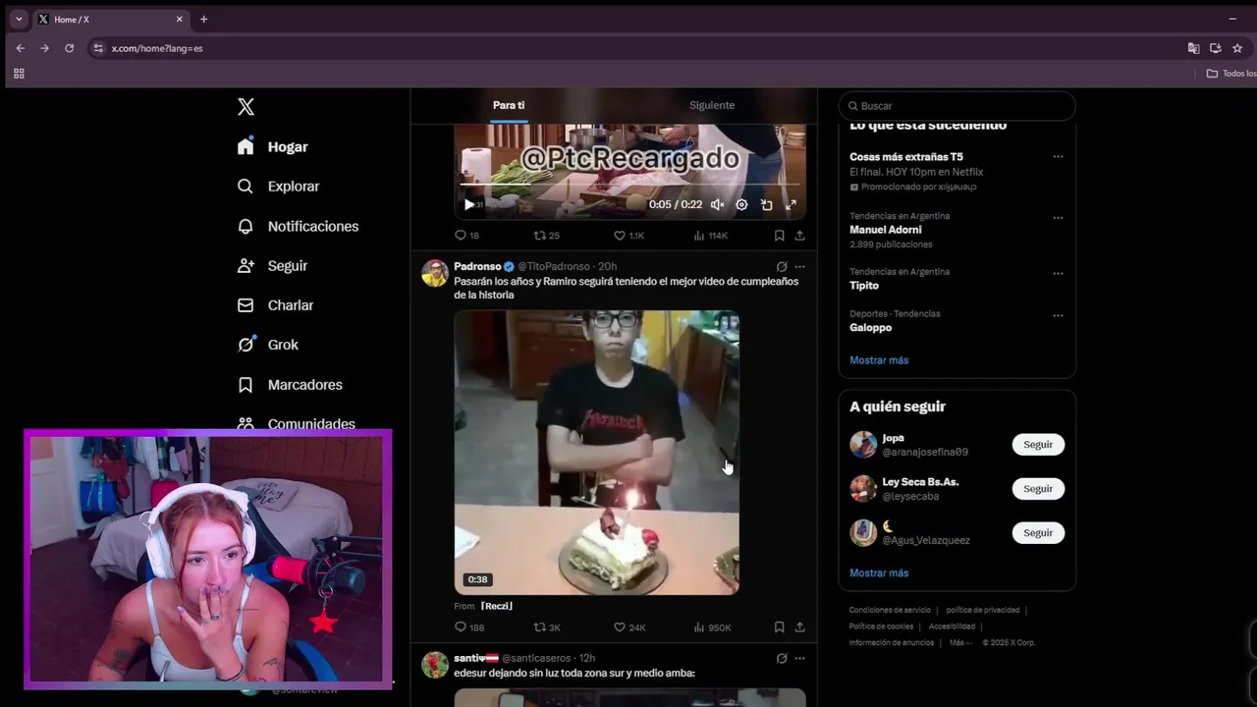Go back in browser
Screen dimensions: 1257x707
(x=21, y=48)
